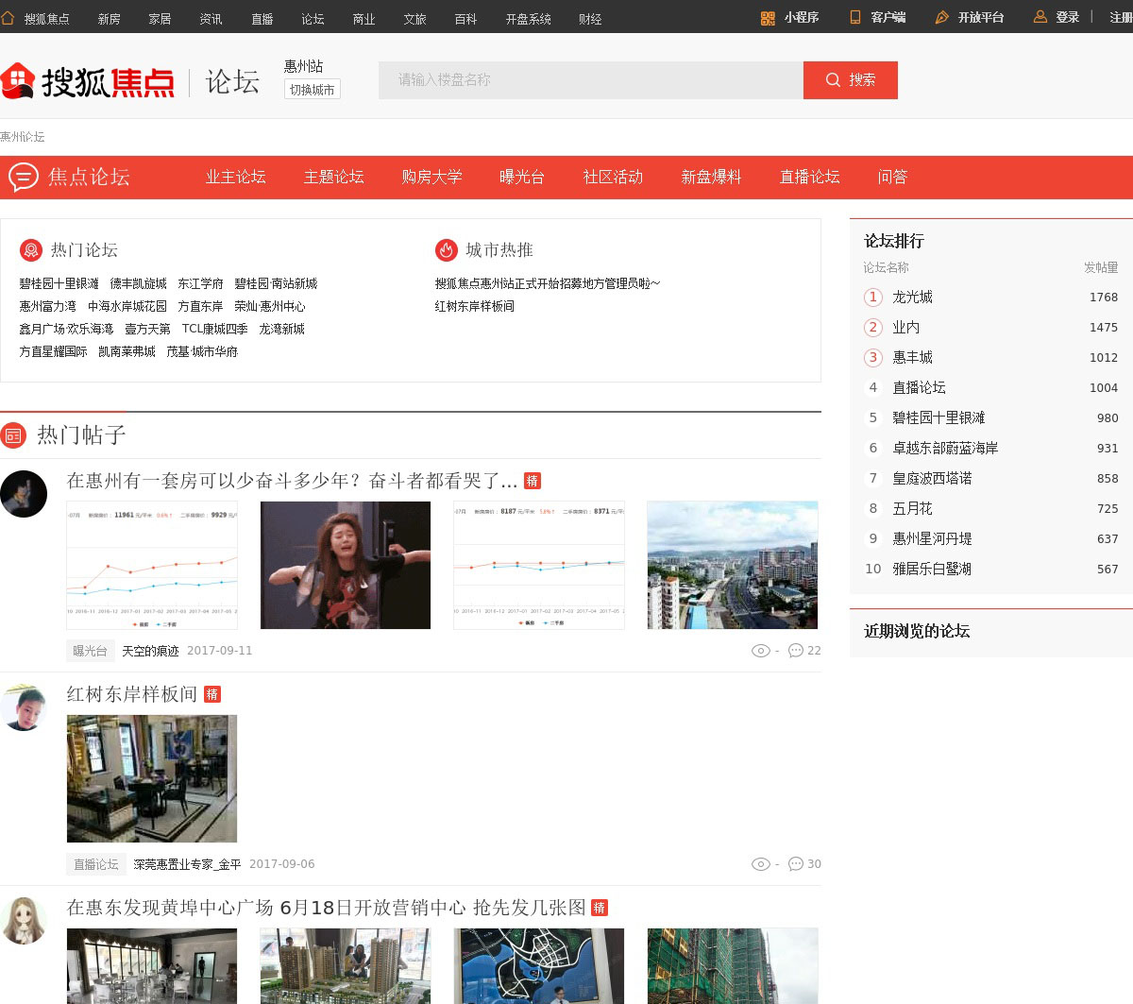1133x1004 pixels.
Task: Click the 焦点论坛 chat bubble icon
Action: point(24,177)
